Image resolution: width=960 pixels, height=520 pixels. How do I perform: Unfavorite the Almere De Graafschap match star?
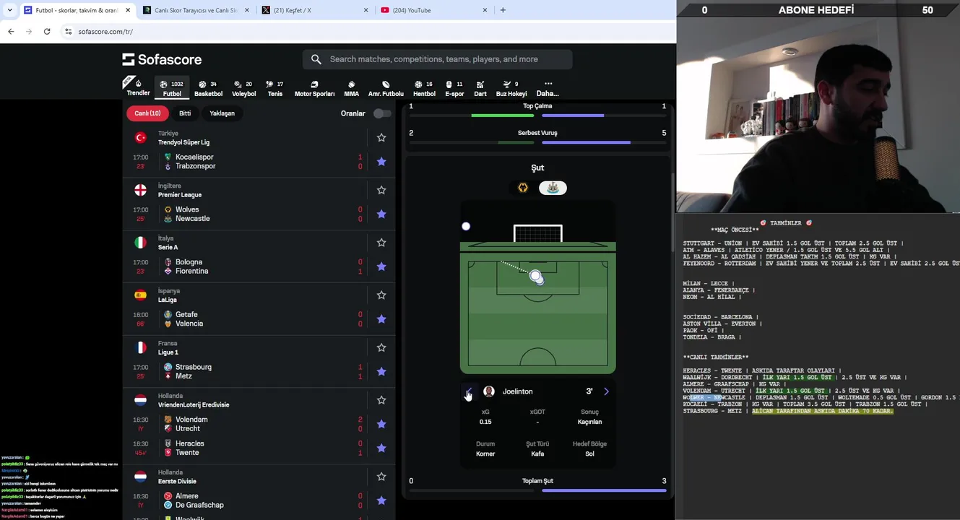(381, 500)
